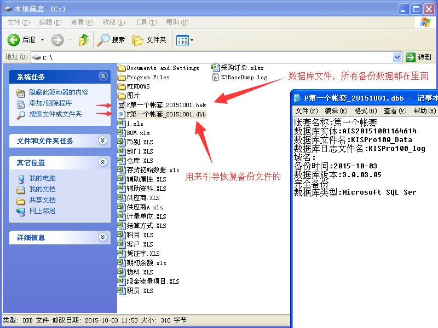Image resolution: width=438 pixels, height=328 pixels.
Task: Open the 查看(V) menu in Explorer
Action: point(82,22)
